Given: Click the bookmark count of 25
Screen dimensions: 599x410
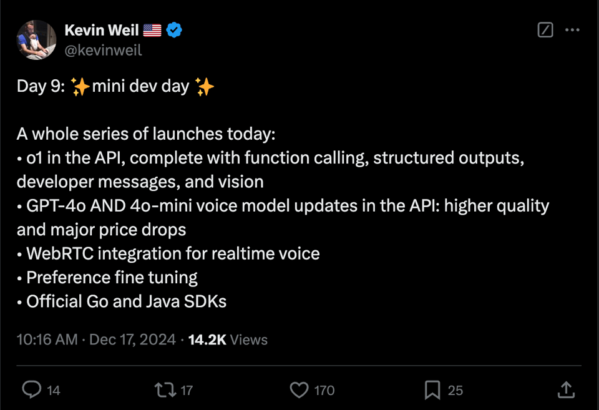Looking at the screenshot, I should (x=455, y=391).
